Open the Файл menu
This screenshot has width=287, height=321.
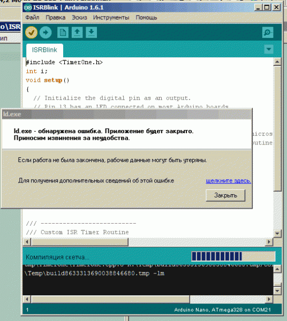(x=32, y=18)
